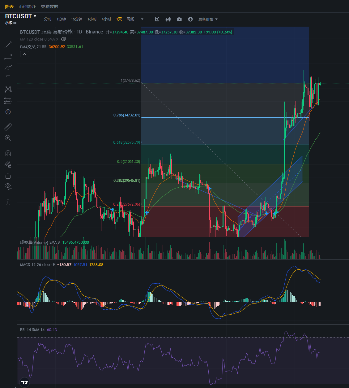Open the chart patterns tool

(8, 89)
